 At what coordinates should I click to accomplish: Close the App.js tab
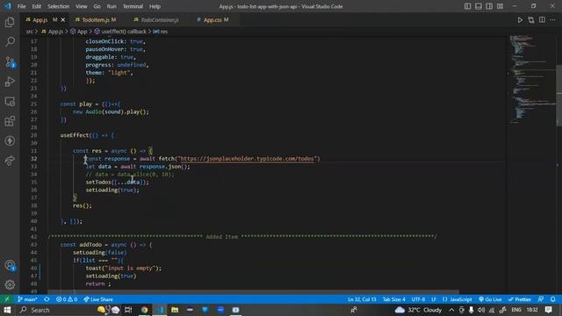63,19
